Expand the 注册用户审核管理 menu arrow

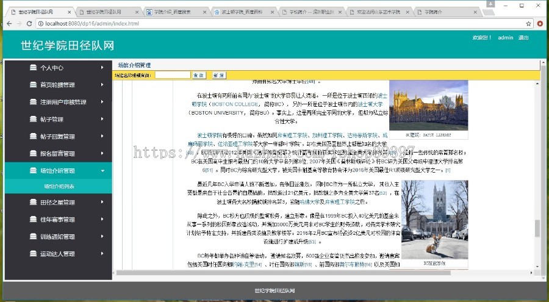tap(102, 102)
